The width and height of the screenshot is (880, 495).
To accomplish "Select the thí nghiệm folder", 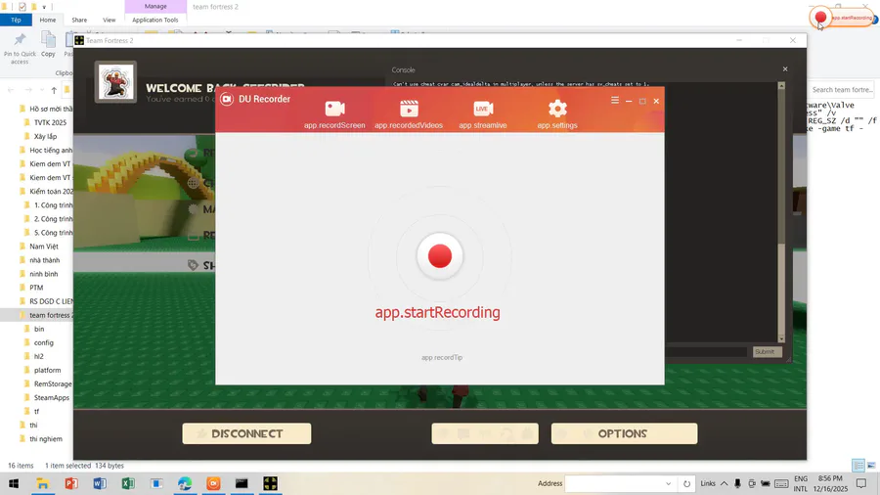I will click(x=45, y=439).
